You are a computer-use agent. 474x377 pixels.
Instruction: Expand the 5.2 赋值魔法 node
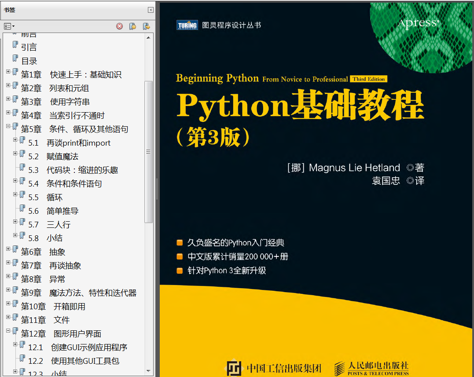(x=15, y=153)
